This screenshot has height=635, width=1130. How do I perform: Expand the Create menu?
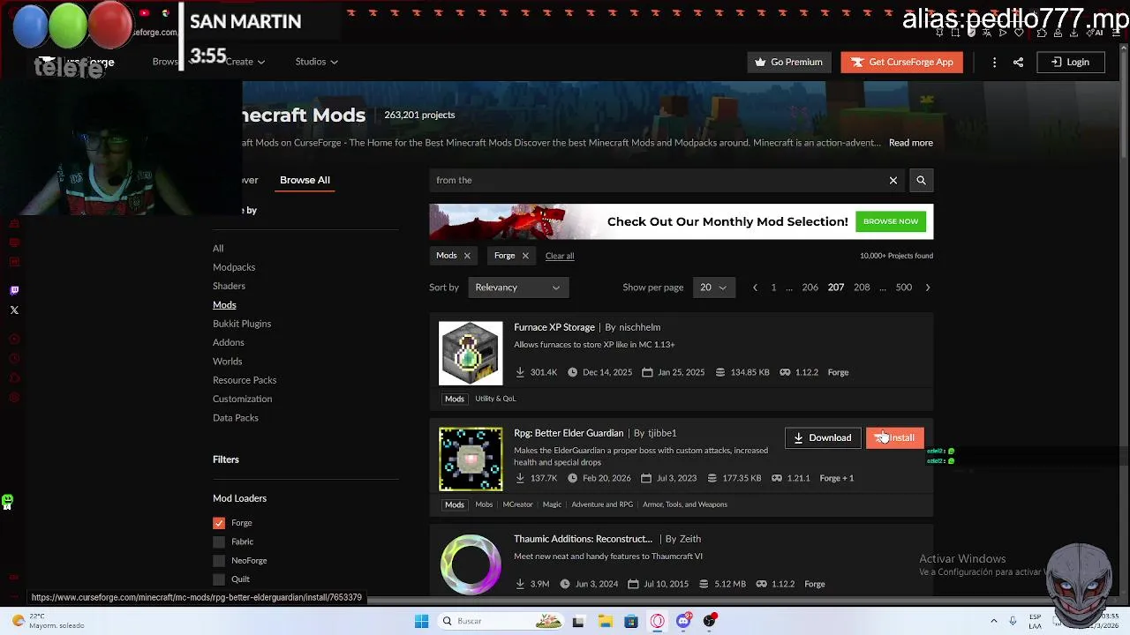pyautogui.click(x=245, y=62)
